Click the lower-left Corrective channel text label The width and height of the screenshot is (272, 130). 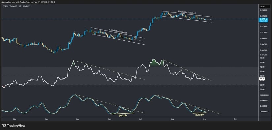click(x=118, y=31)
